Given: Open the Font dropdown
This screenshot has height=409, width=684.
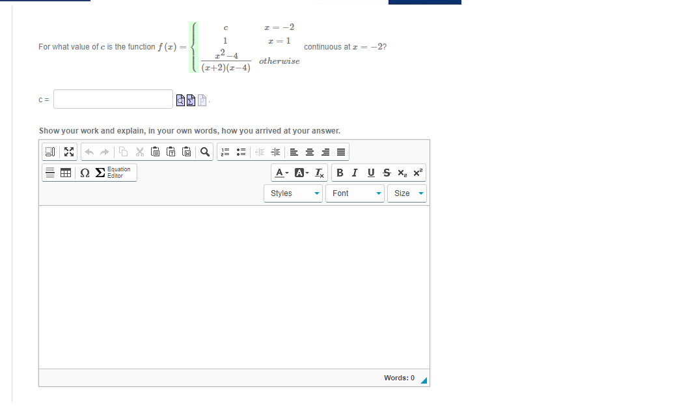Looking at the screenshot, I should pos(355,193).
